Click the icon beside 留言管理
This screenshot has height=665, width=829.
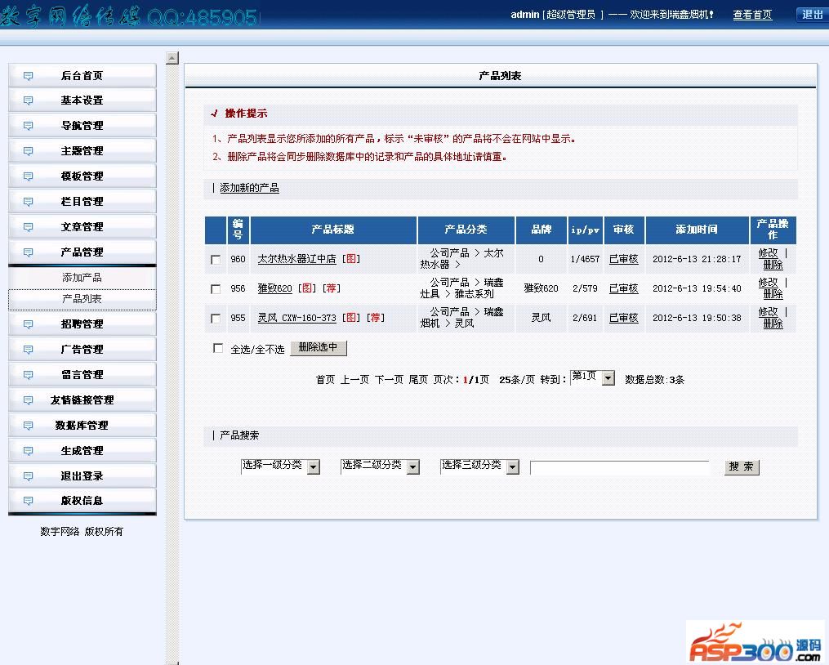click(28, 375)
